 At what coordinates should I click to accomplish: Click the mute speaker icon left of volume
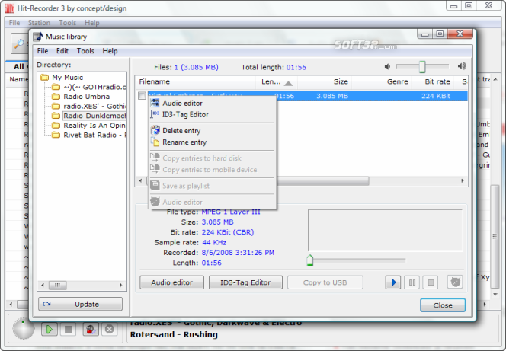(387, 66)
